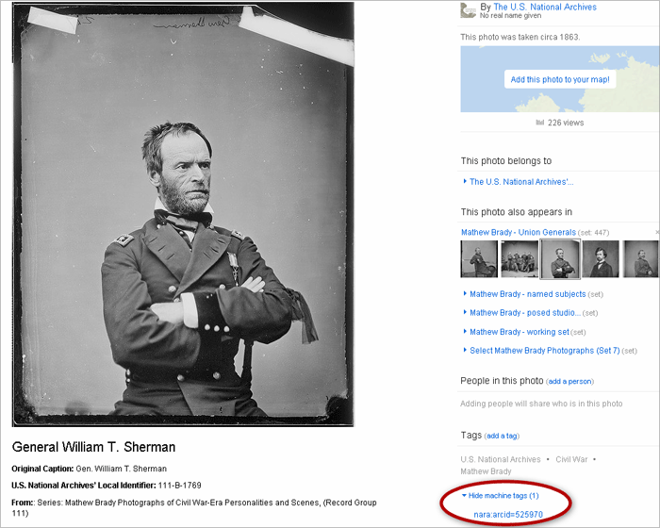The width and height of the screenshot is (660, 528).
Task: Select the fifth partially visible thumbnail
Action: [x=640, y=259]
